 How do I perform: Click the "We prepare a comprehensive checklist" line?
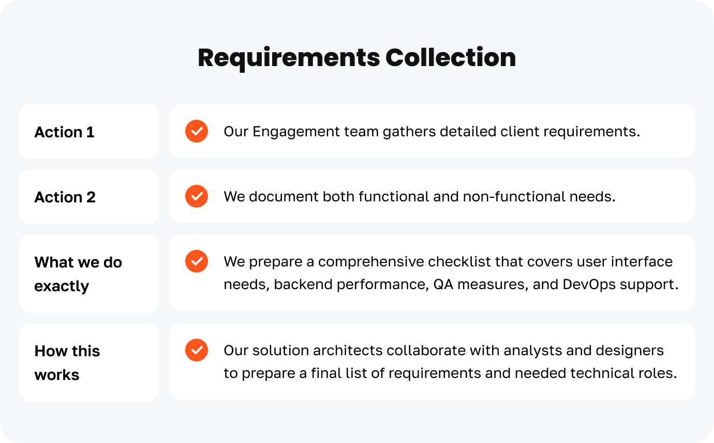pos(448,261)
